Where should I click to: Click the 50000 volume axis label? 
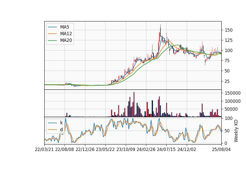[231, 109]
